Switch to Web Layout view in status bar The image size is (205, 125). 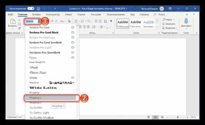coord(162,117)
